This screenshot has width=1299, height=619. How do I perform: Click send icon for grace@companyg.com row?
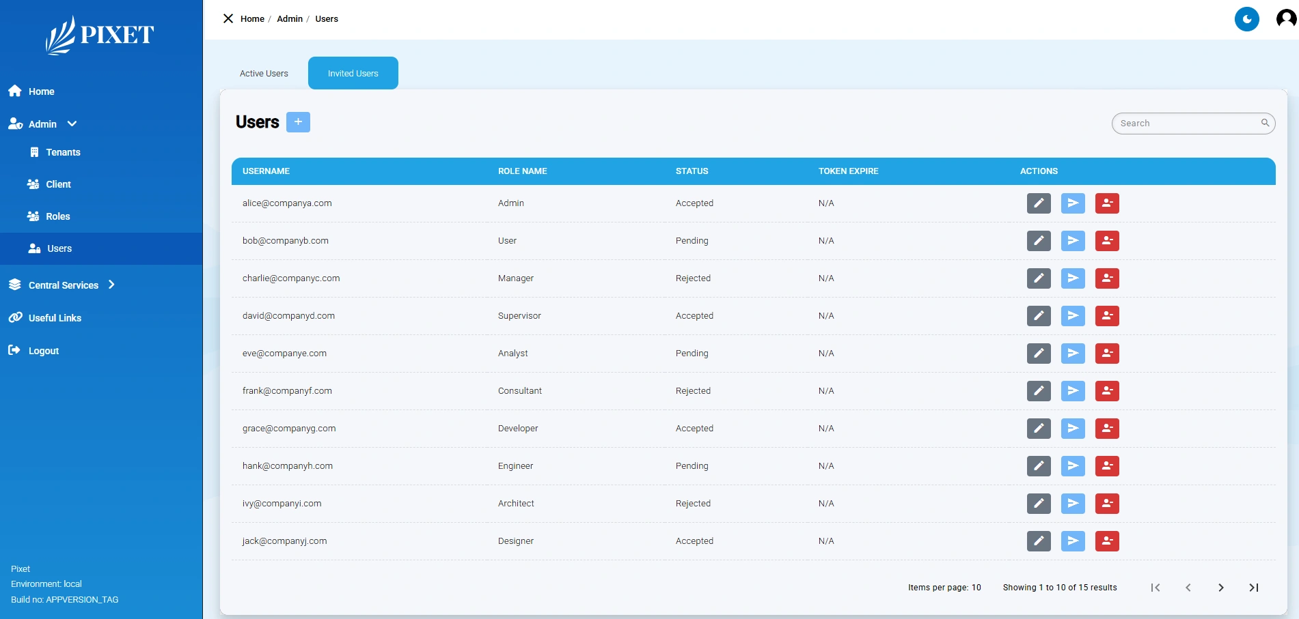click(x=1072, y=429)
